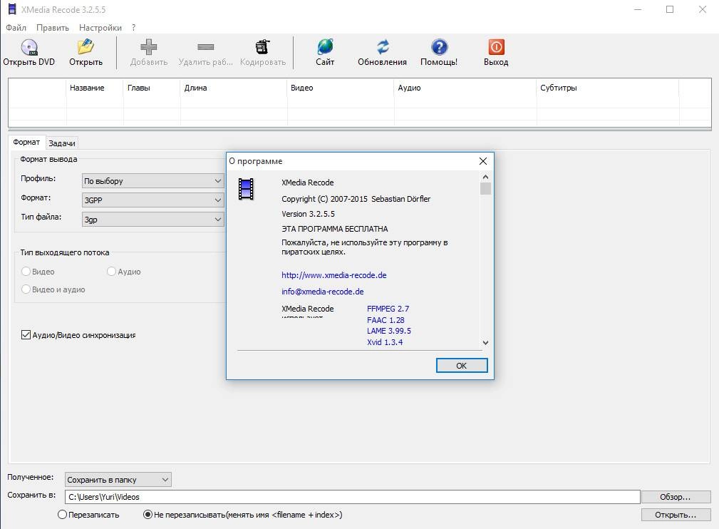Switch to the Задачи tab
Screen dimensions: 719x529
[x=62, y=143]
